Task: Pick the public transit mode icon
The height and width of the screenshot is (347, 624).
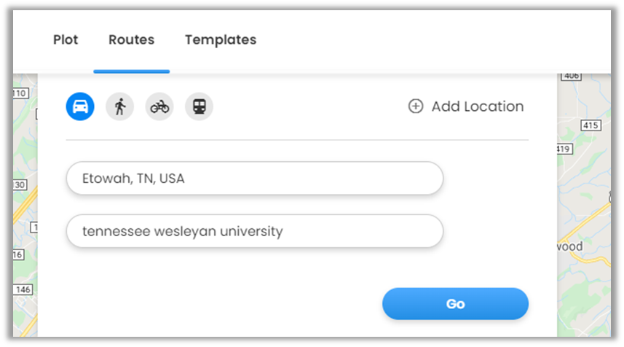Action: [x=199, y=106]
